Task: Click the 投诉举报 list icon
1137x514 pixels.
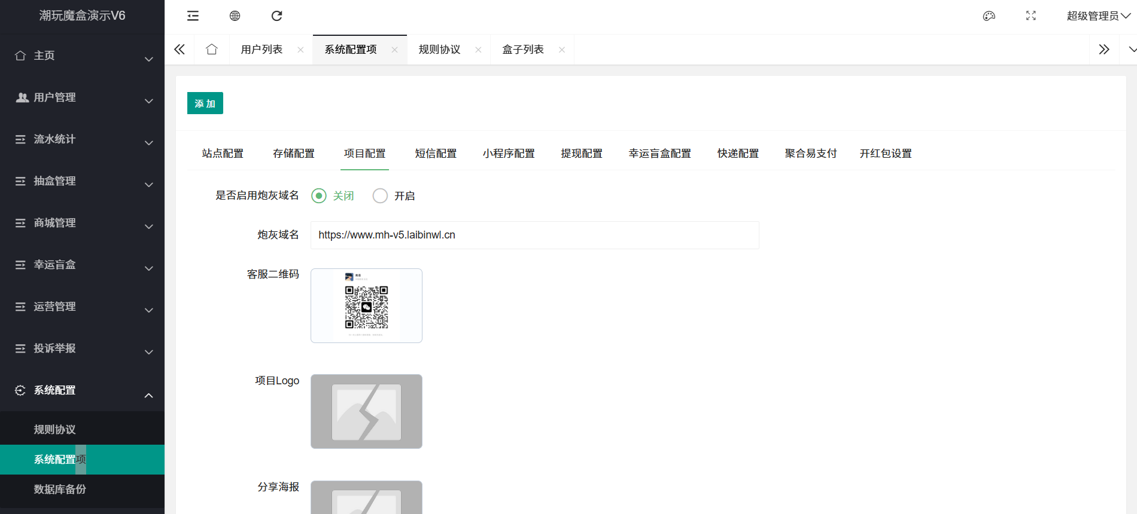Action: (20, 348)
